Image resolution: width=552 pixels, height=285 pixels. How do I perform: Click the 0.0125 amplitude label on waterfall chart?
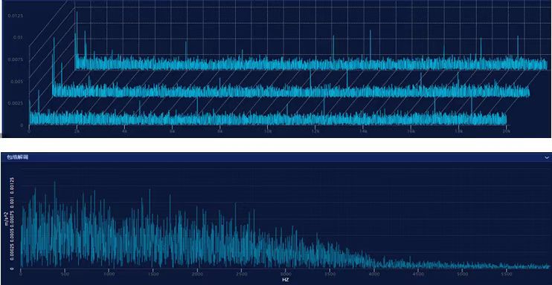click(x=16, y=16)
